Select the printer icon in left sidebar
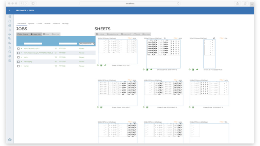The height and width of the screenshot is (146, 260). click(x=10, y=25)
